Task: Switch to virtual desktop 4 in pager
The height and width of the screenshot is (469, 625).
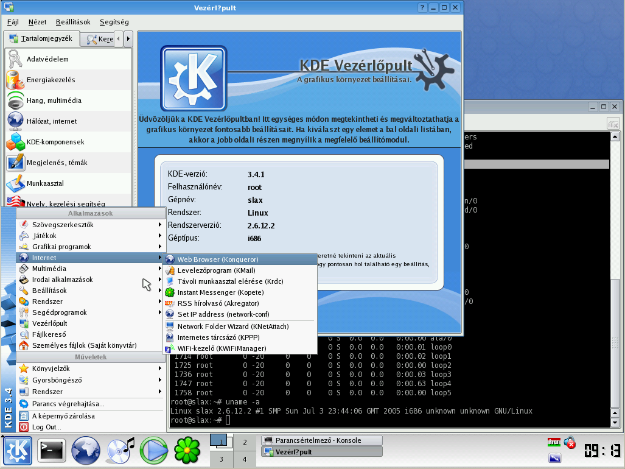Action: coord(245,459)
